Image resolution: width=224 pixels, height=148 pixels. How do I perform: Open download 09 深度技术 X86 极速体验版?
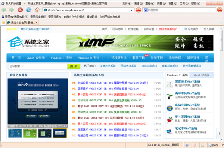pyautogui.click(x=108, y=130)
